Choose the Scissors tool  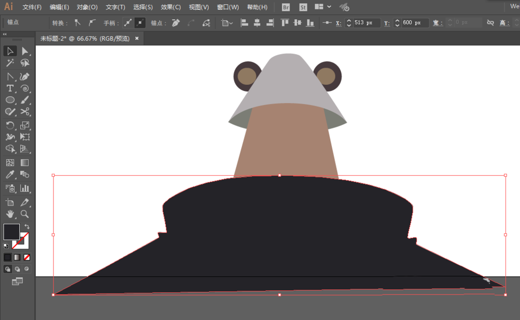pos(24,112)
